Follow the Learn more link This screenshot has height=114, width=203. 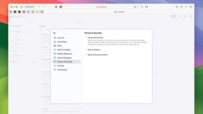(x=134, y=45)
